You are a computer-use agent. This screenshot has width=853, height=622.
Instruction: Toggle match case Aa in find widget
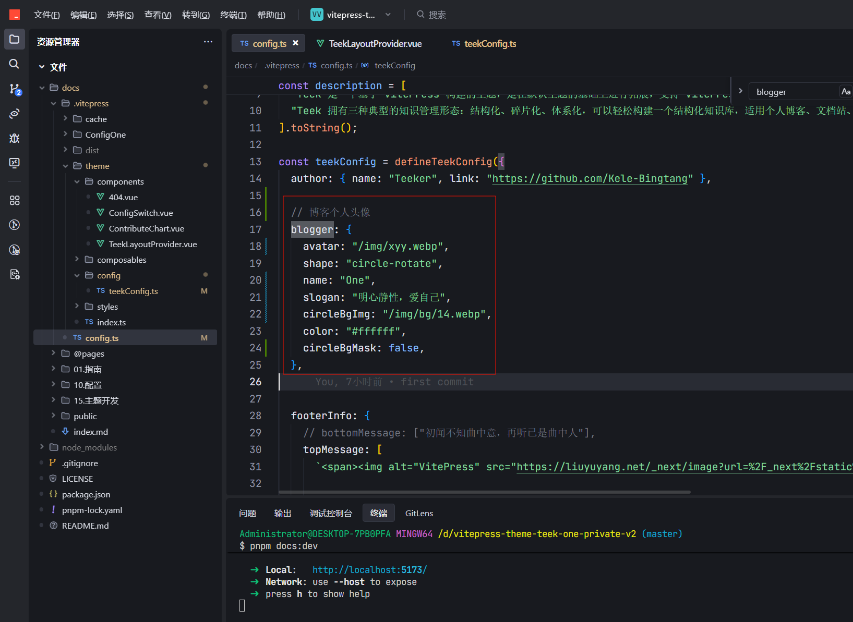(846, 92)
